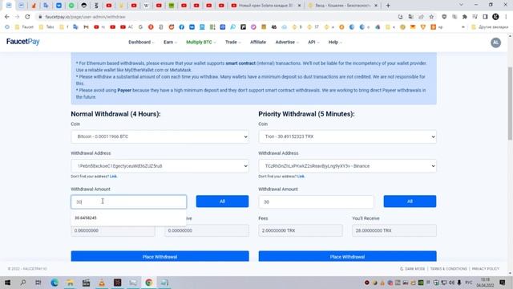
Task: Click the share page icon in address bar
Action: (421, 17)
